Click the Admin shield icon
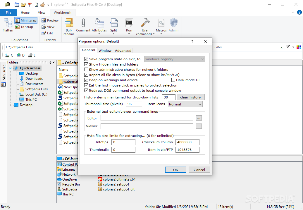This screenshot has height=210, width=303. coord(173,23)
